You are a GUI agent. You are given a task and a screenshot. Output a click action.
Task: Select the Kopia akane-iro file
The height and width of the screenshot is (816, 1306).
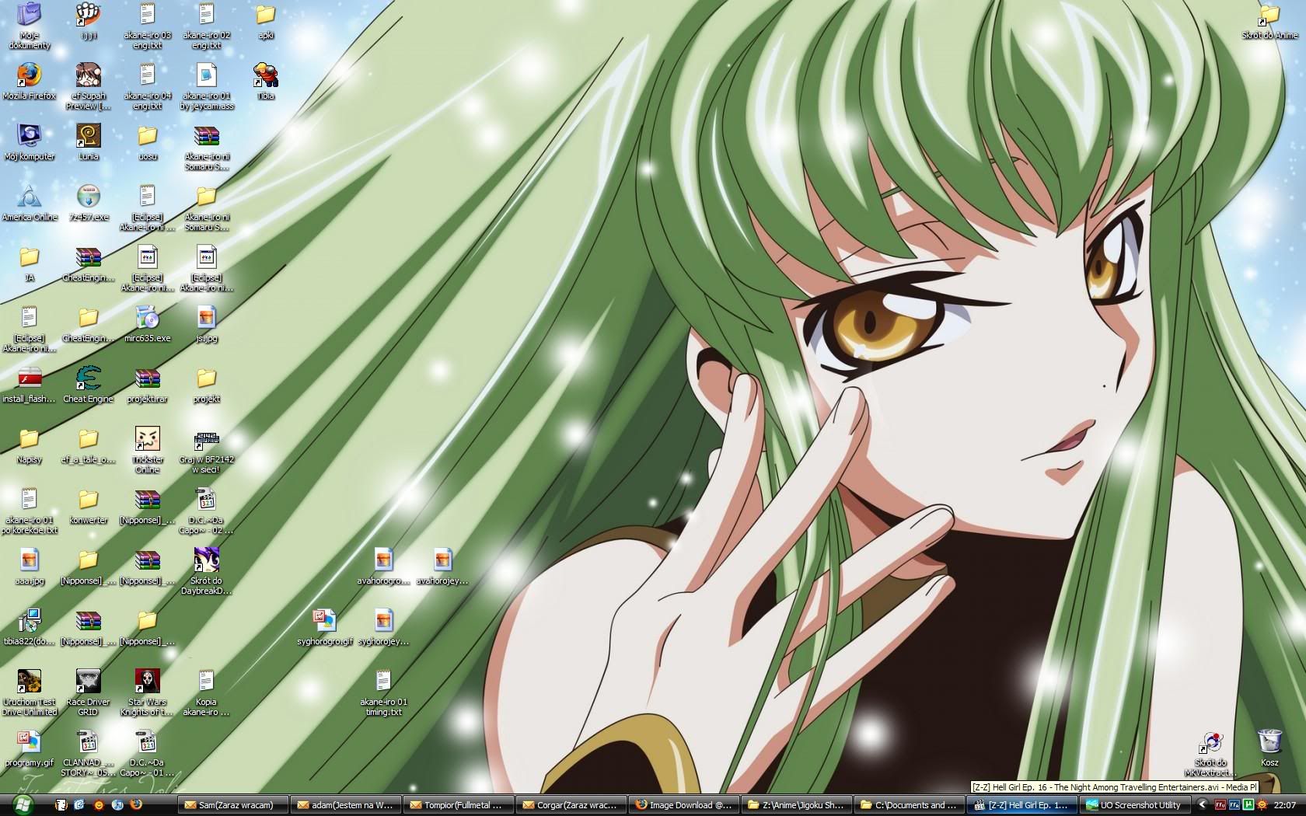click(206, 692)
